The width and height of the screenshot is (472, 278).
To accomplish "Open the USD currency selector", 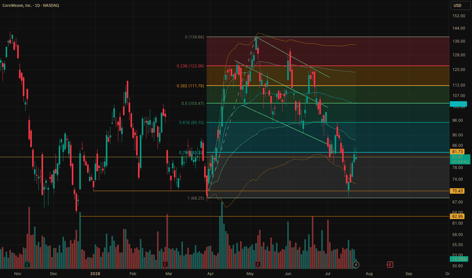I will pos(460,6).
